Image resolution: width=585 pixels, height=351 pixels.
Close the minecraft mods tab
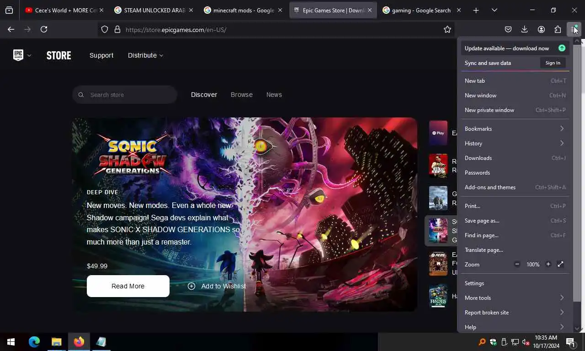280,10
